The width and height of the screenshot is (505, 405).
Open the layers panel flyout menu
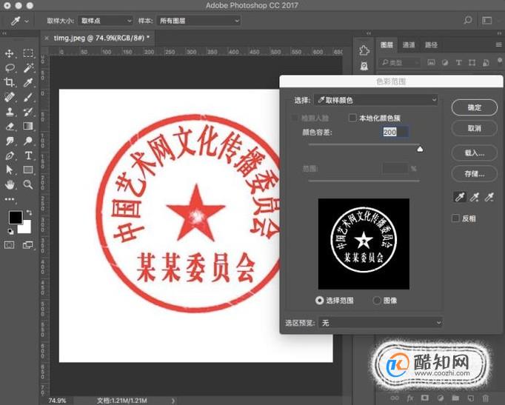499,44
